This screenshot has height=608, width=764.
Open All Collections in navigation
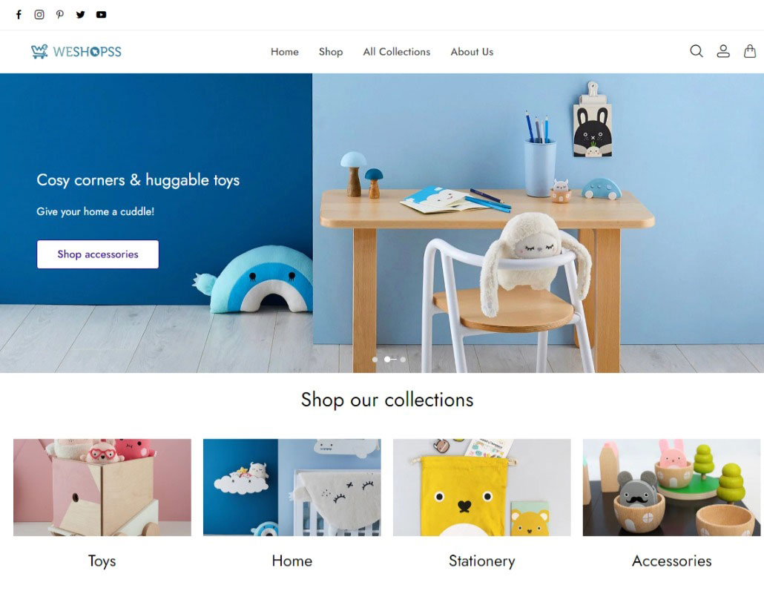(397, 52)
